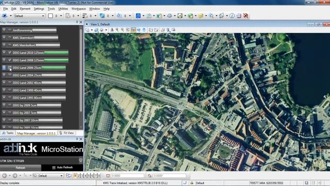
Task: Enable the KMS Matrikelkort layer checkbox
Action: pos(10,45)
